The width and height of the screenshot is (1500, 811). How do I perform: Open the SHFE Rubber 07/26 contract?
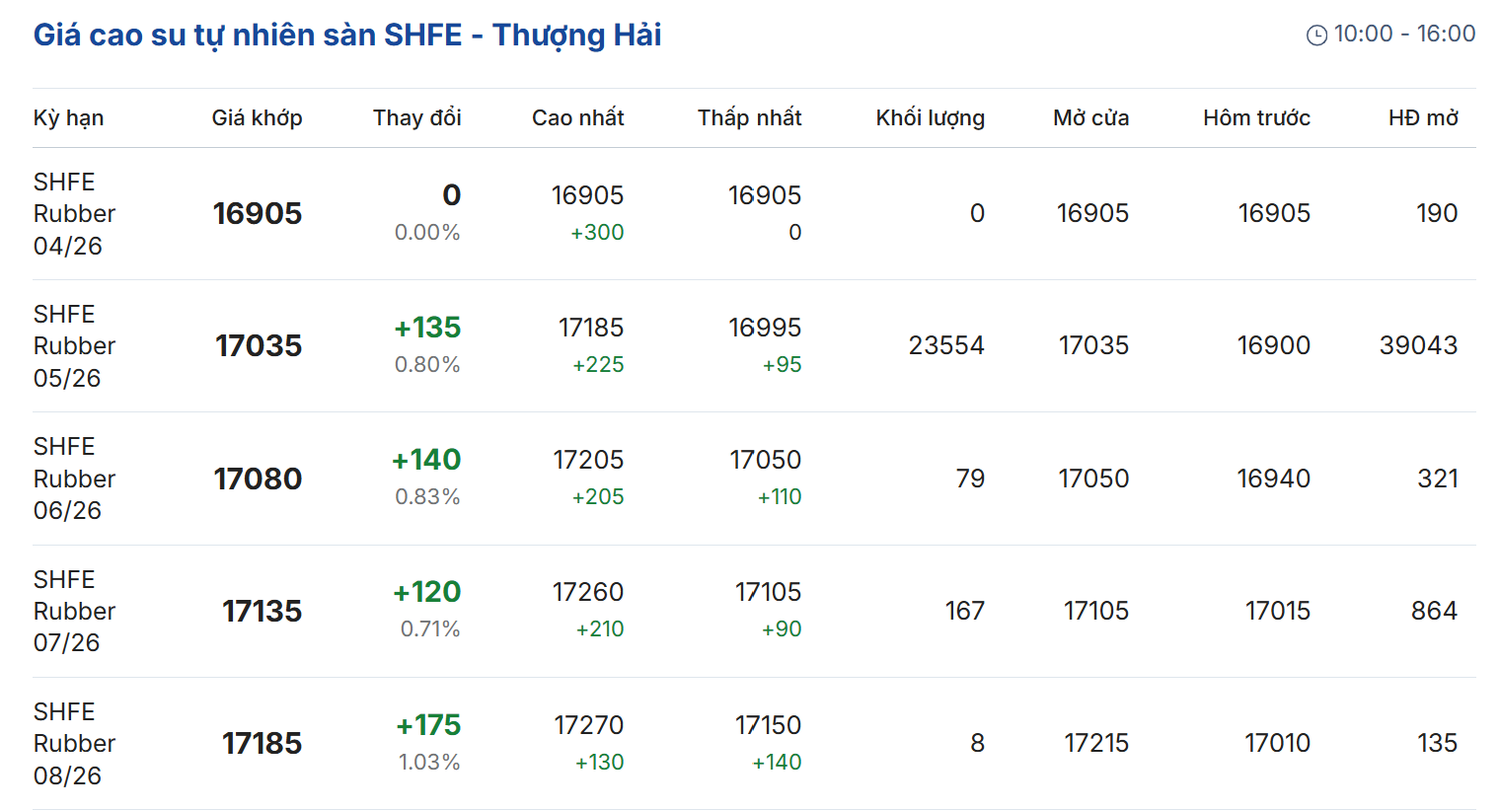[x=74, y=611]
